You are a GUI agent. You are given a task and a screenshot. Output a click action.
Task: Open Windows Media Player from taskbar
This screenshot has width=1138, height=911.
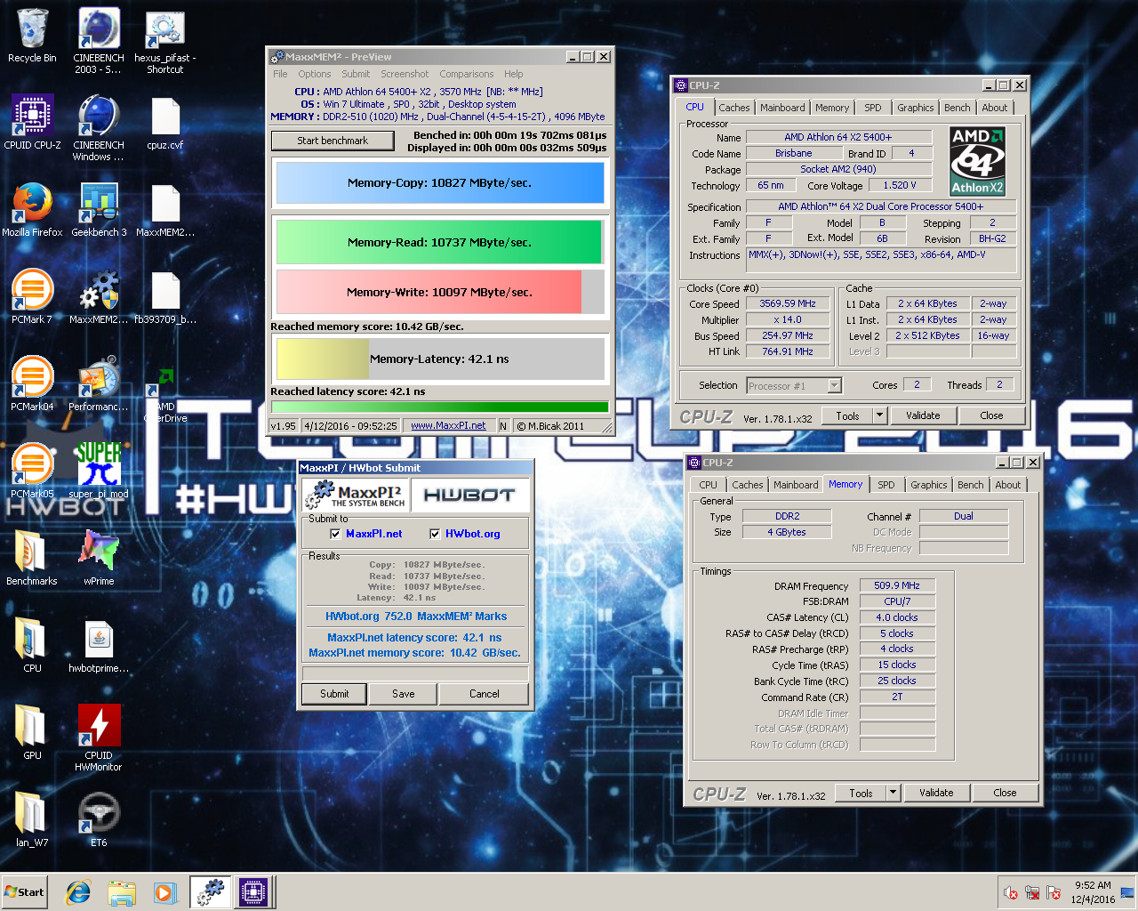164,892
